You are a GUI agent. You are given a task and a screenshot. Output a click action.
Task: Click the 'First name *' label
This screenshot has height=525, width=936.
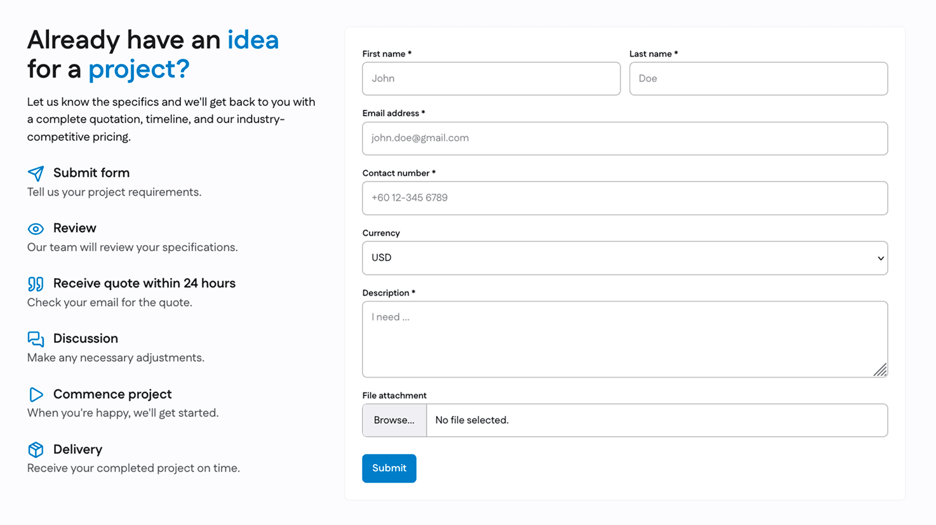387,54
